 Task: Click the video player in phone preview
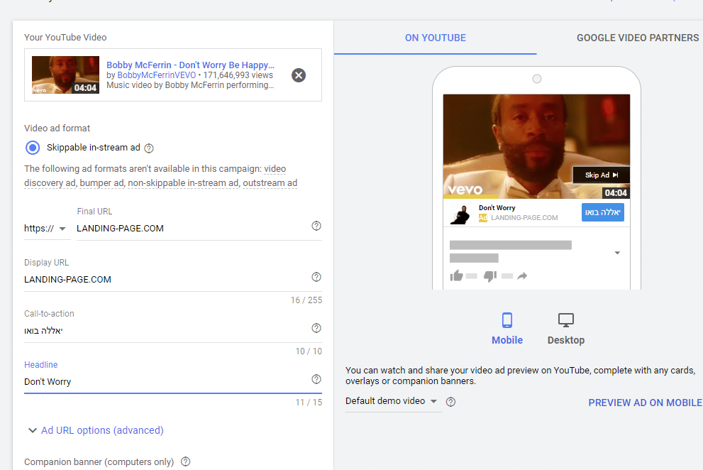(536, 146)
